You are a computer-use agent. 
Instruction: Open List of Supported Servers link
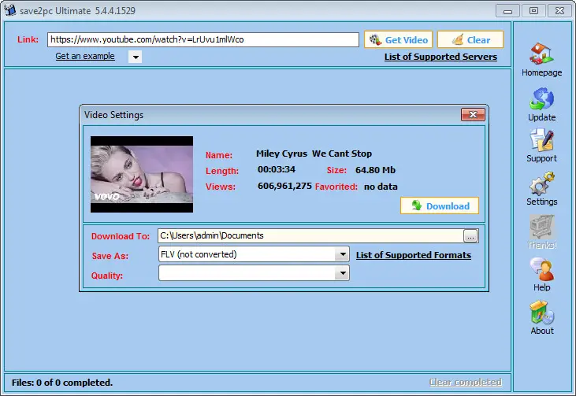[x=440, y=57]
